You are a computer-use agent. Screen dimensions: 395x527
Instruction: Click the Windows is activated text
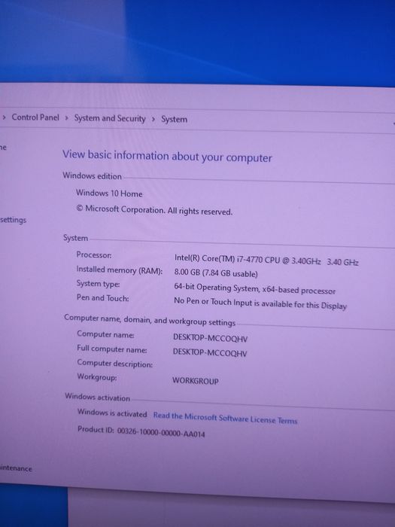tap(112, 413)
